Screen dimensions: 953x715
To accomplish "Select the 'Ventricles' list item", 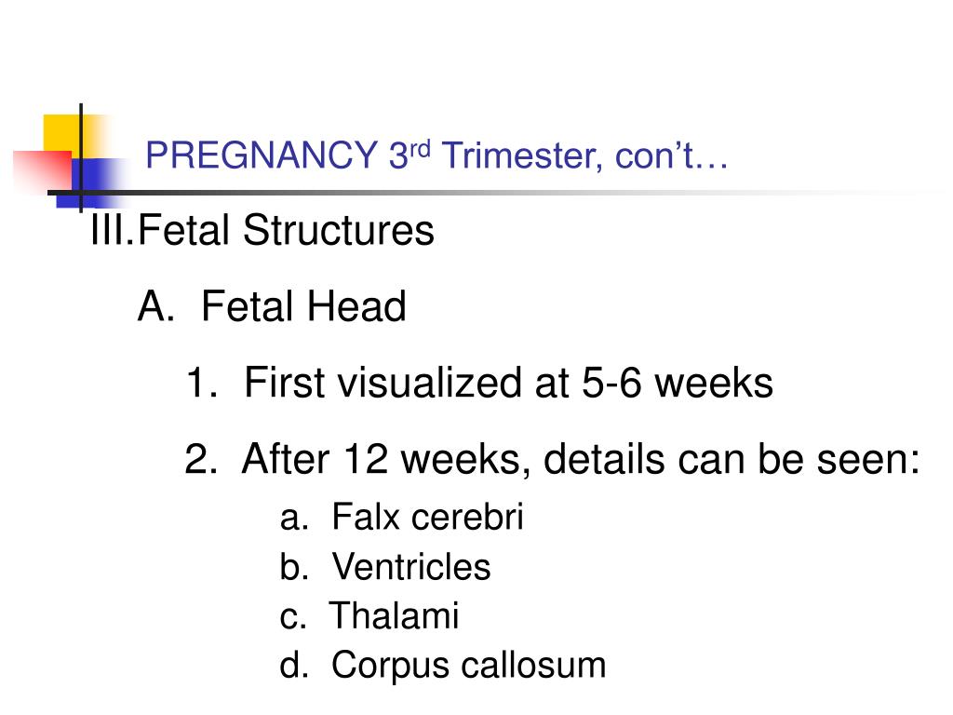I will click(x=410, y=567).
